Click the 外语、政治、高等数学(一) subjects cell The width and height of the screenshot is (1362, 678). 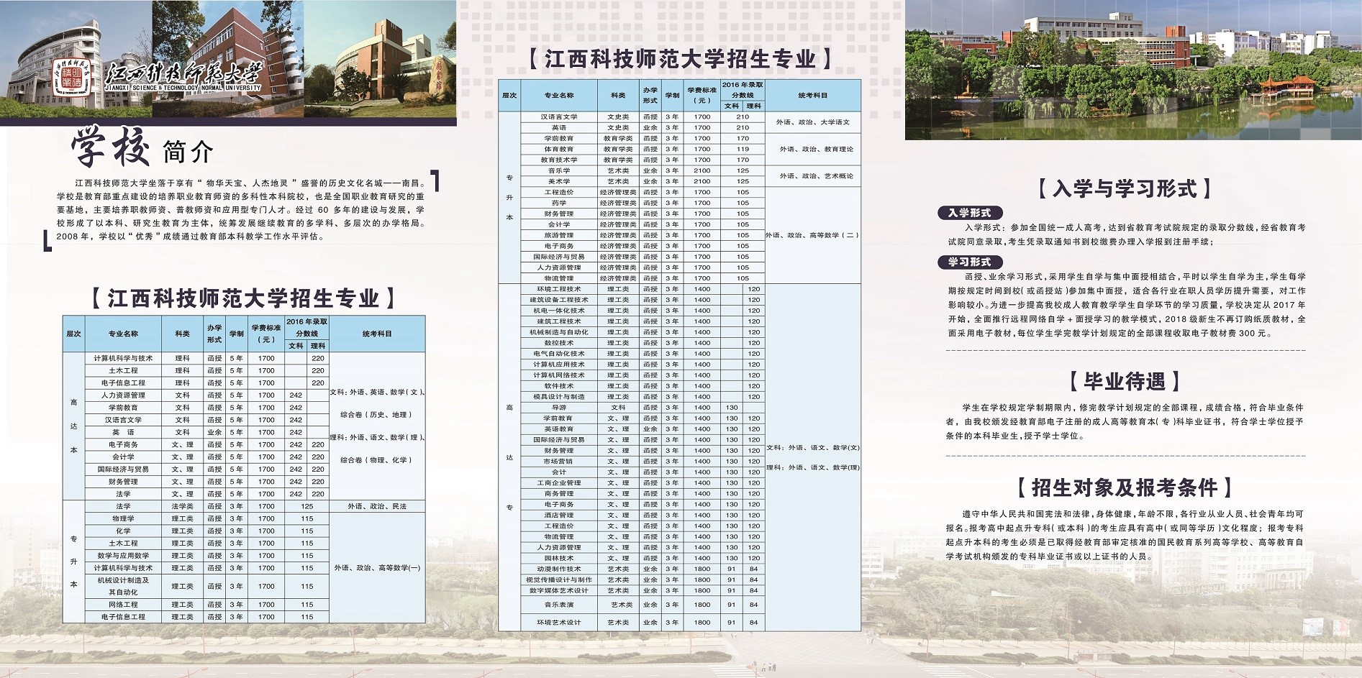tap(377, 568)
